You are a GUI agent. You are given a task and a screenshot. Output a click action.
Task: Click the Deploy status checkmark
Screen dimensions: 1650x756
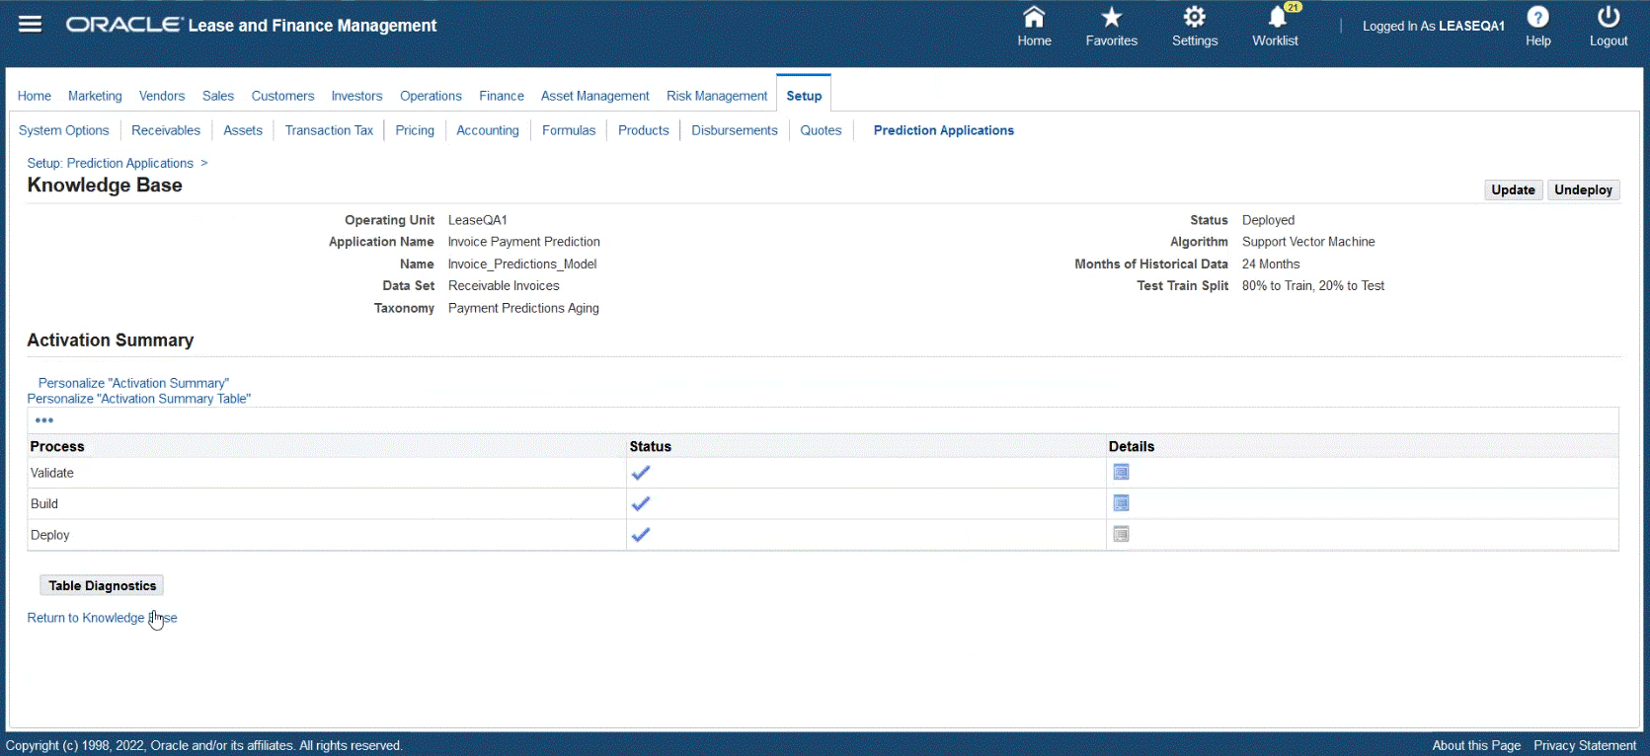[641, 535]
